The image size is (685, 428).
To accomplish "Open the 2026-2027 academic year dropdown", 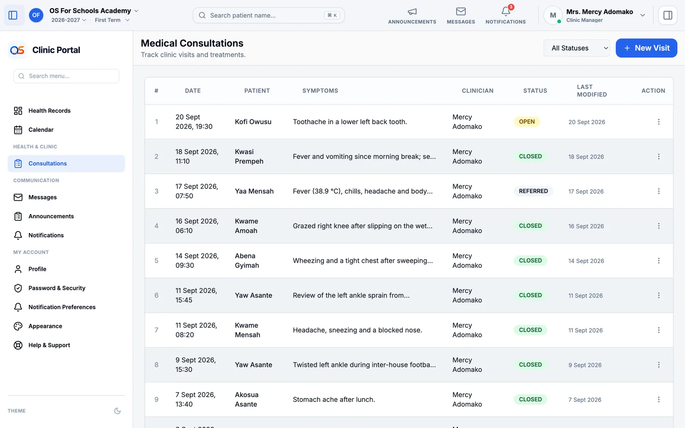I will [x=68, y=20].
